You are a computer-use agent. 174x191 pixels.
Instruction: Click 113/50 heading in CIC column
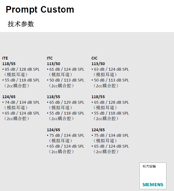click(x=98, y=64)
